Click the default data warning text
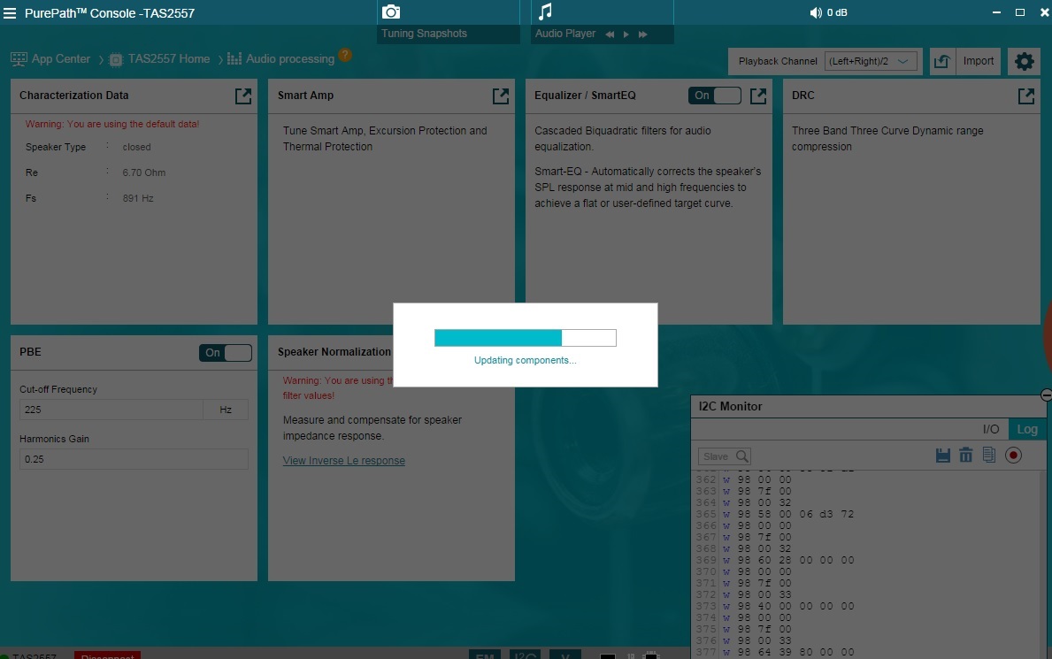1052x659 pixels. coord(112,124)
